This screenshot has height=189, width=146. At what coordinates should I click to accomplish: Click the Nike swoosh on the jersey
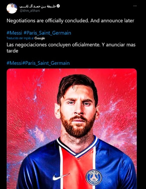coord(61,177)
